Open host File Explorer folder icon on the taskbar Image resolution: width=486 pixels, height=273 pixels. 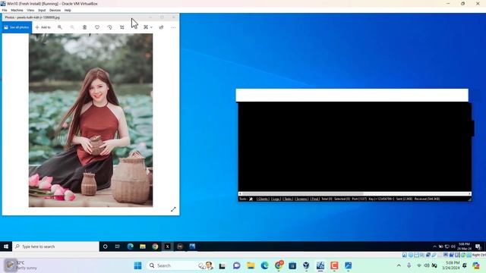[251, 265]
